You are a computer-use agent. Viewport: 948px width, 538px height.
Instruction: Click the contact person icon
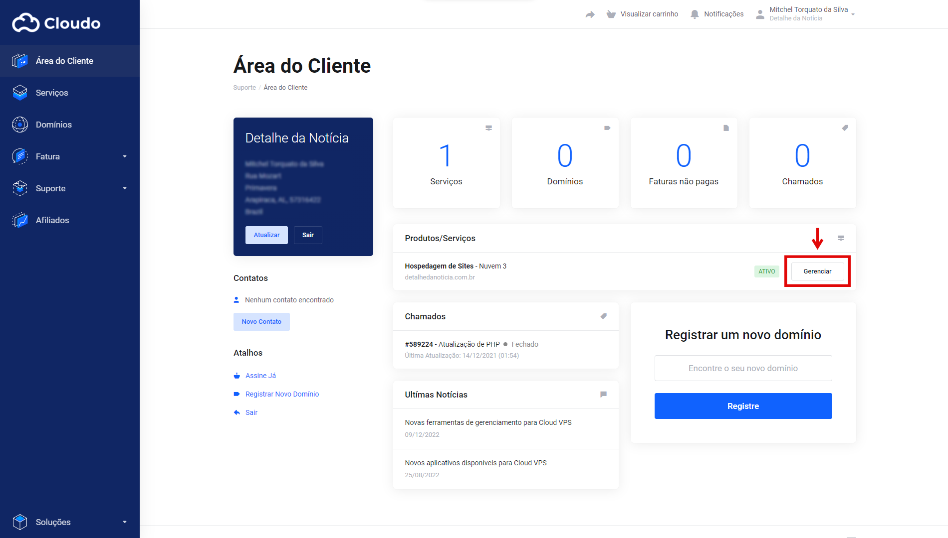(237, 300)
